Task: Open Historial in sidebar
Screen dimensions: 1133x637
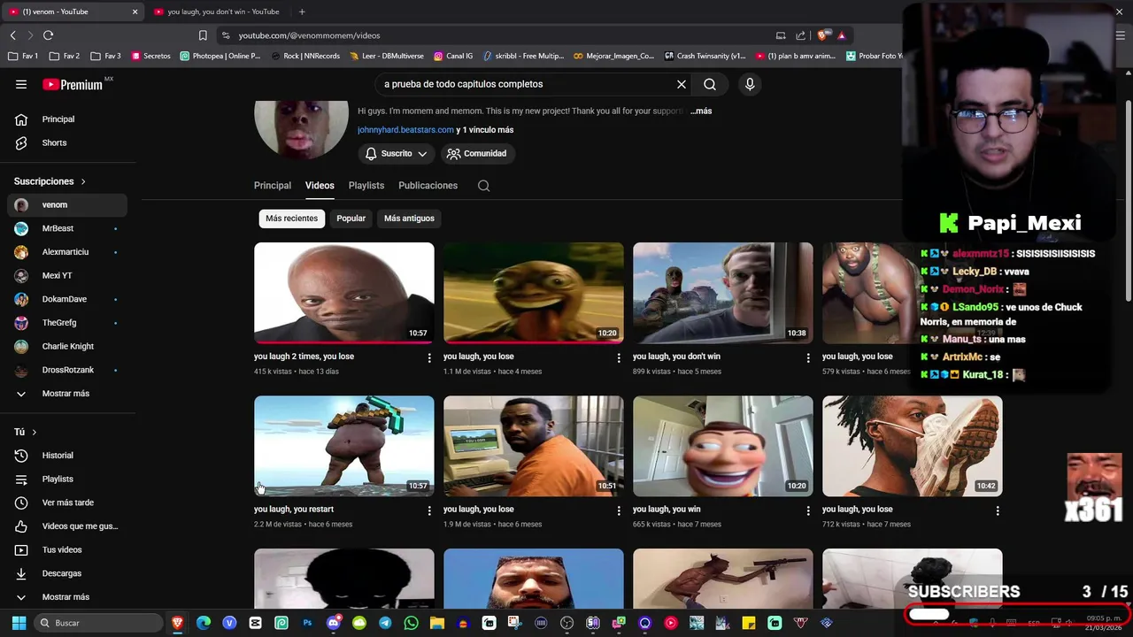Action: click(67, 456)
